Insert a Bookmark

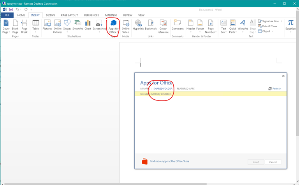151,25
